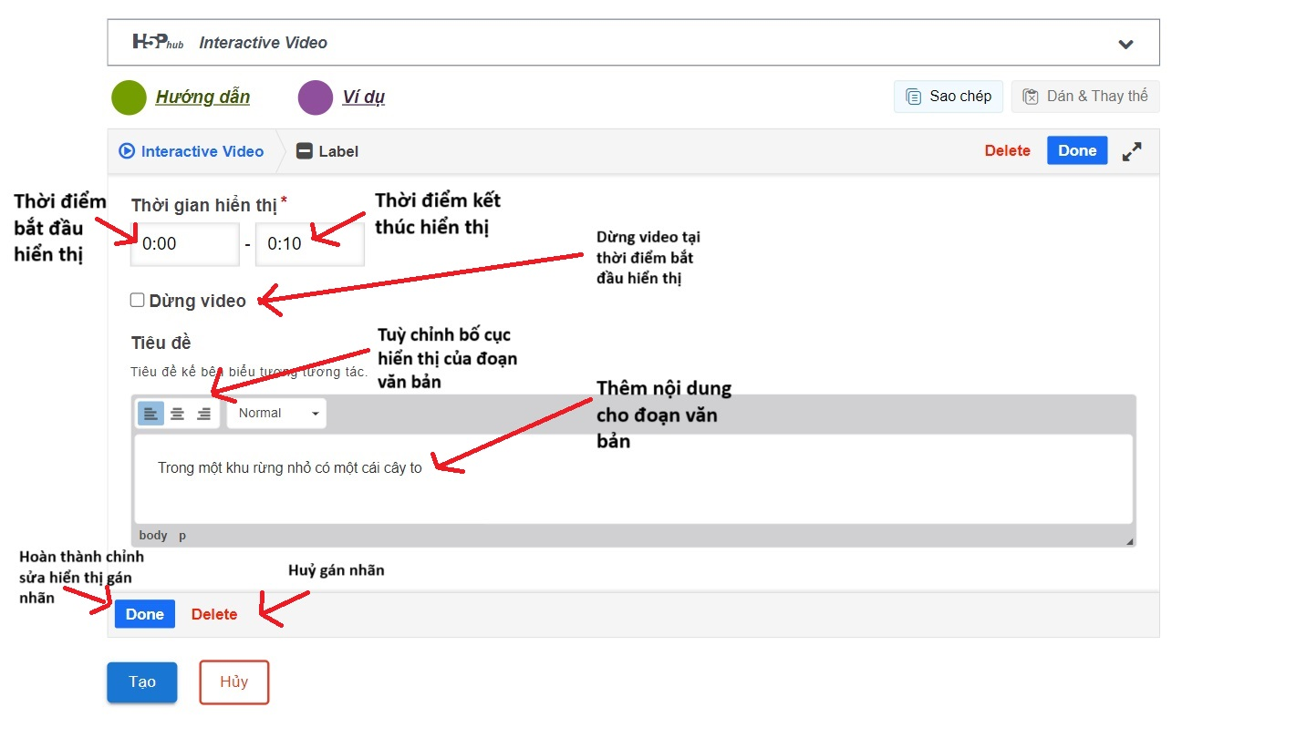This screenshot has width=1296, height=748.
Task: Click the center align icon in editor
Action: tap(177, 414)
